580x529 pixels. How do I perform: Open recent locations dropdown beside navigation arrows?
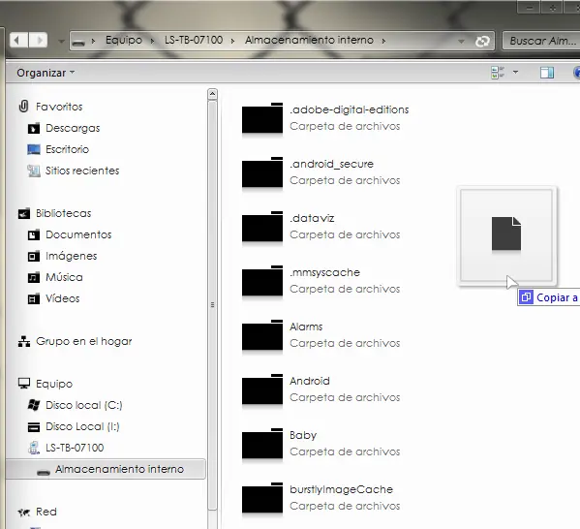point(61,41)
